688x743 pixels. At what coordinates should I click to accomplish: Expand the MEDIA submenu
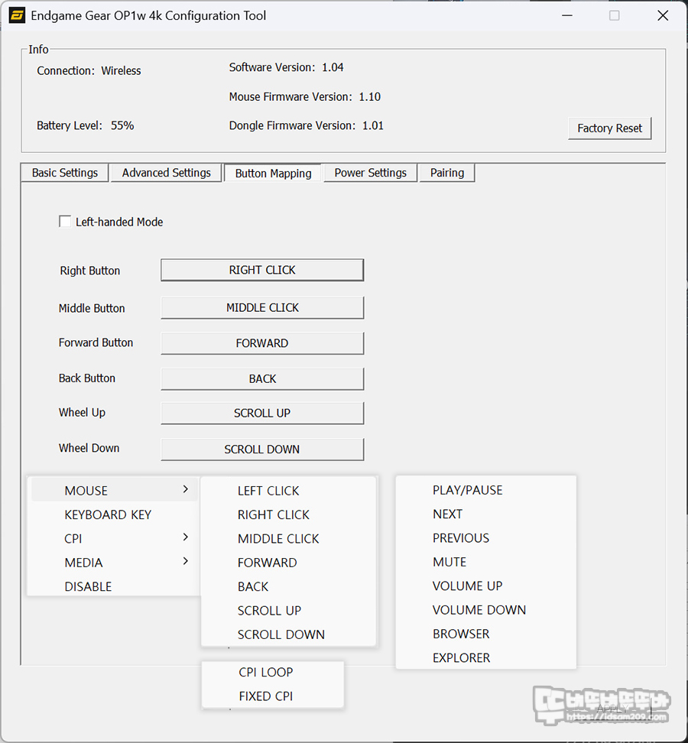point(114,563)
